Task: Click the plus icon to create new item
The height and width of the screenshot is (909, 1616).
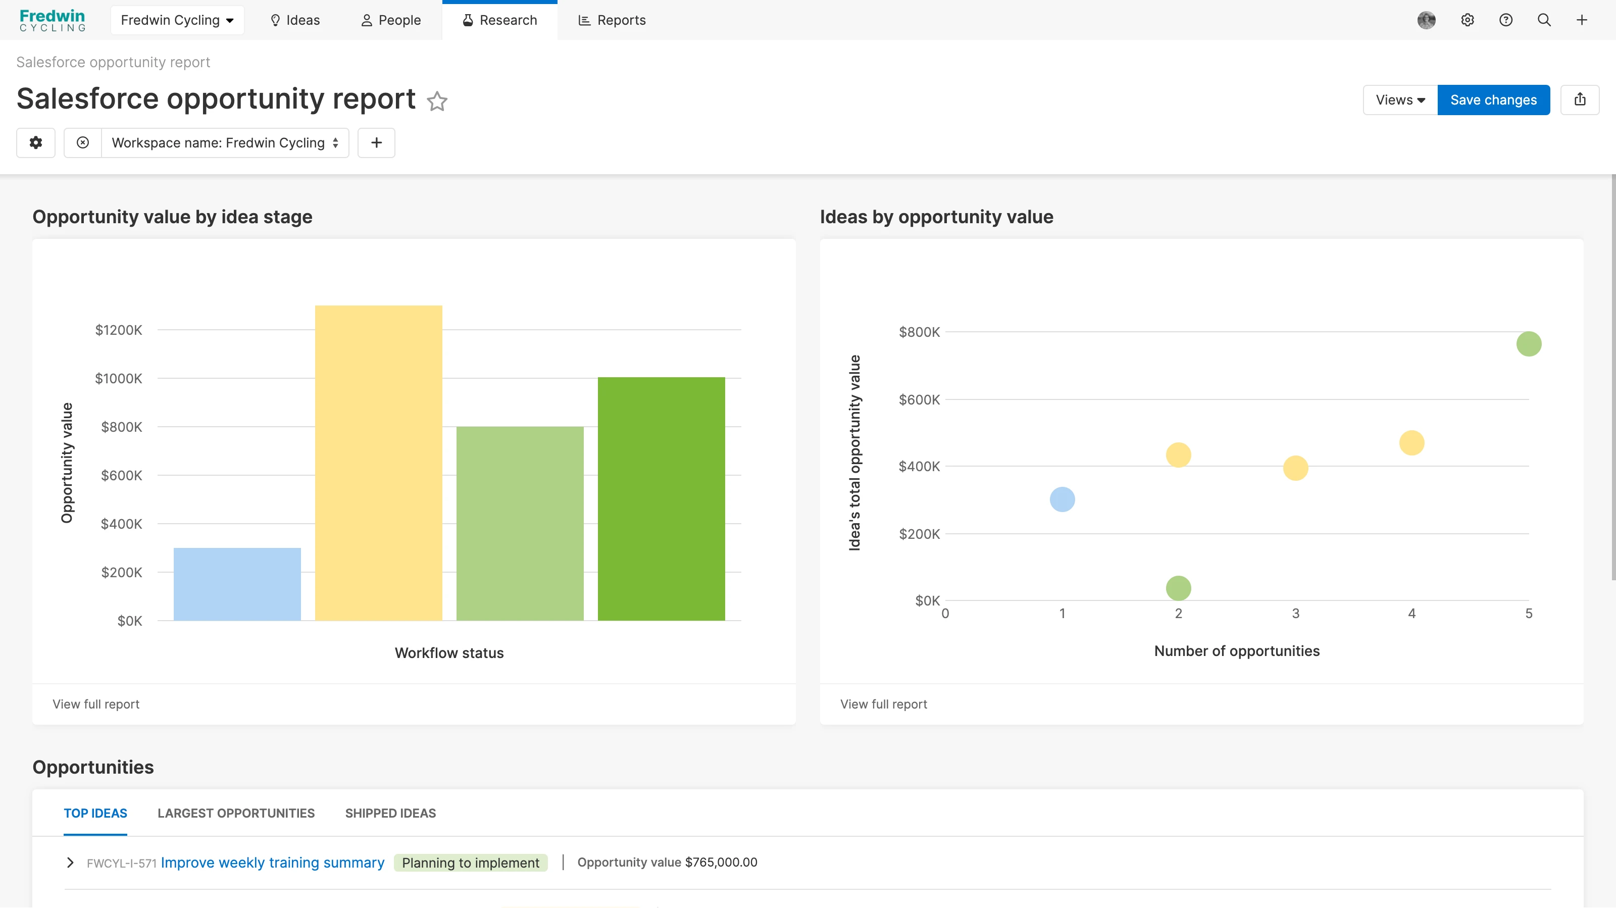Action: click(1582, 20)
